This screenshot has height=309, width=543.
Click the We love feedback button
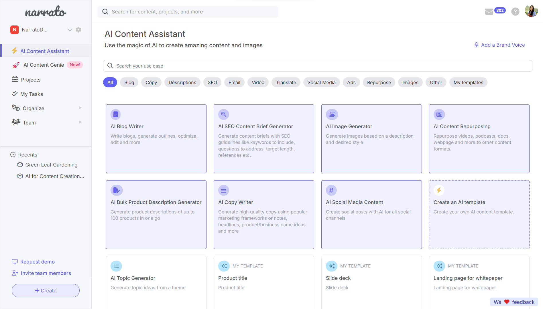click(x=514, y=302)
